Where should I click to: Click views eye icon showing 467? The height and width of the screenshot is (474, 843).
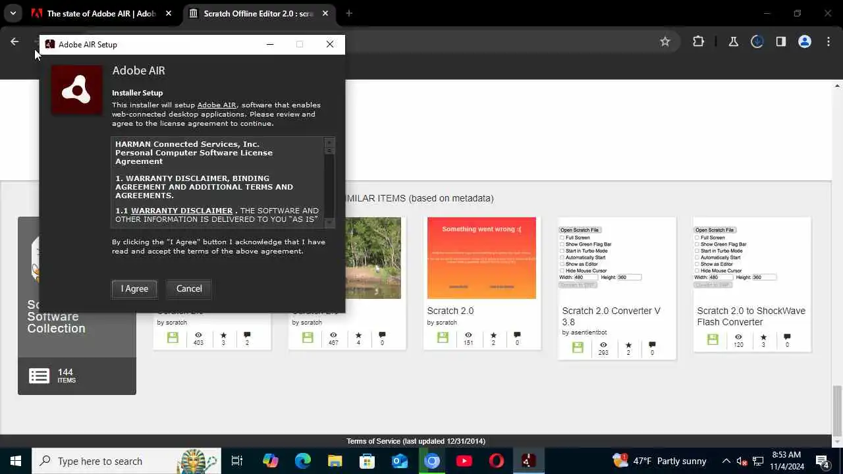[x=333, y=335]
